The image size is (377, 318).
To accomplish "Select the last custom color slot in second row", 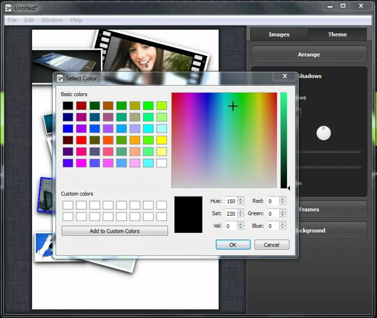I will tap(161, 217).
